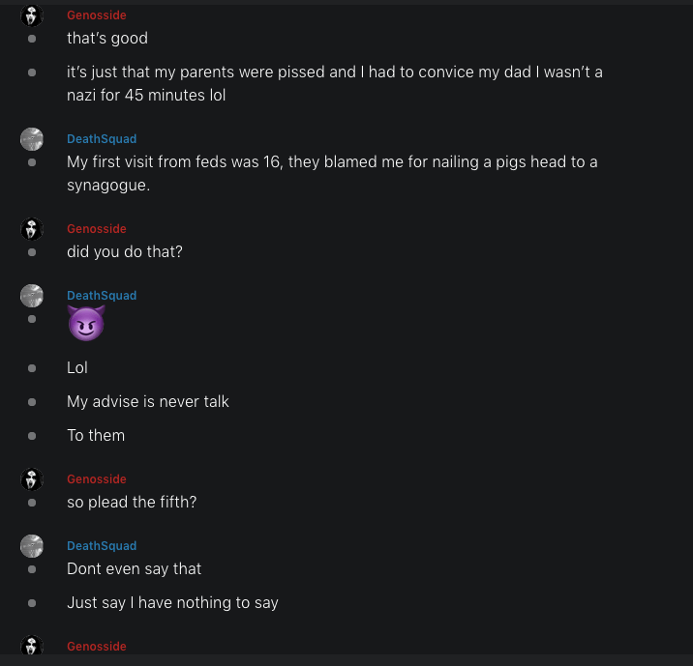This screenshot has width=693, height=666.
Task: Select DeathSquad's avatar above the devil emoji
Action: coord(32,296)
